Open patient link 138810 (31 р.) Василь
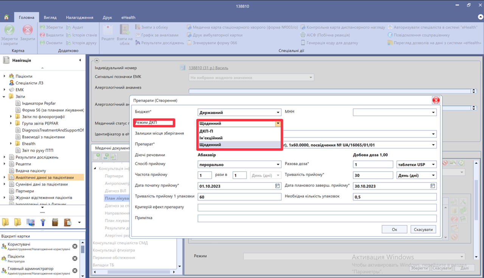Screen dimensions: 484x278 pos(208,68)
